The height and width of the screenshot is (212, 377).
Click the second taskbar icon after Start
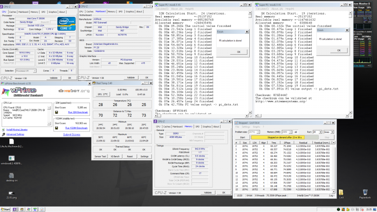[x=22, y=209]
